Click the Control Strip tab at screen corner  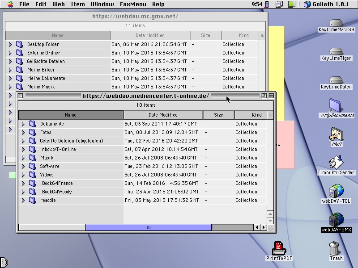4,263
